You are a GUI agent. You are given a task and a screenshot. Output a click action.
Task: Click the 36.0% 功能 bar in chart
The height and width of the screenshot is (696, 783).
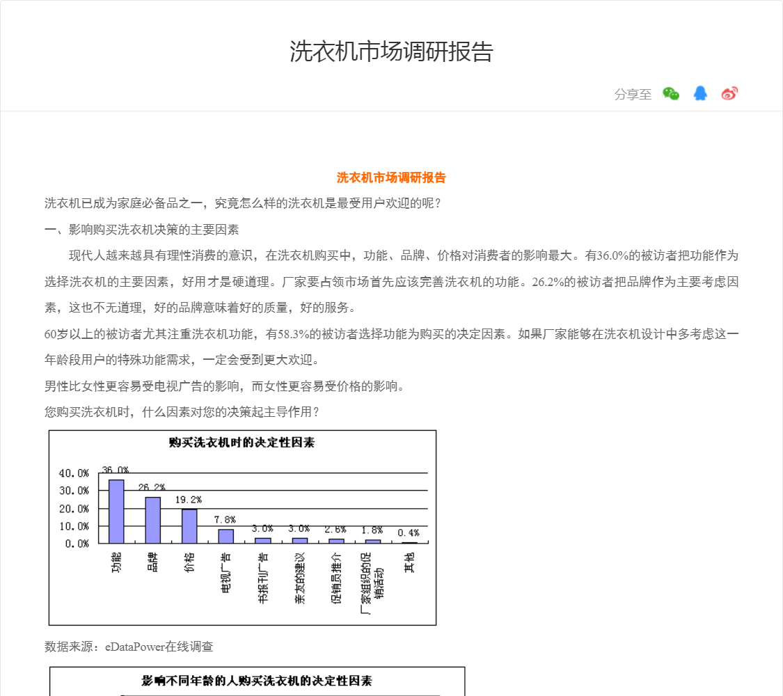coord(116,512)
